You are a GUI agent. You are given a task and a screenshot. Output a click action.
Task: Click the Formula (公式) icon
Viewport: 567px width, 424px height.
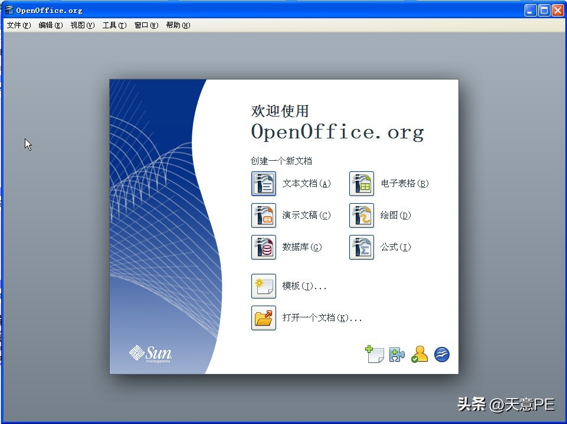[362, 247]
